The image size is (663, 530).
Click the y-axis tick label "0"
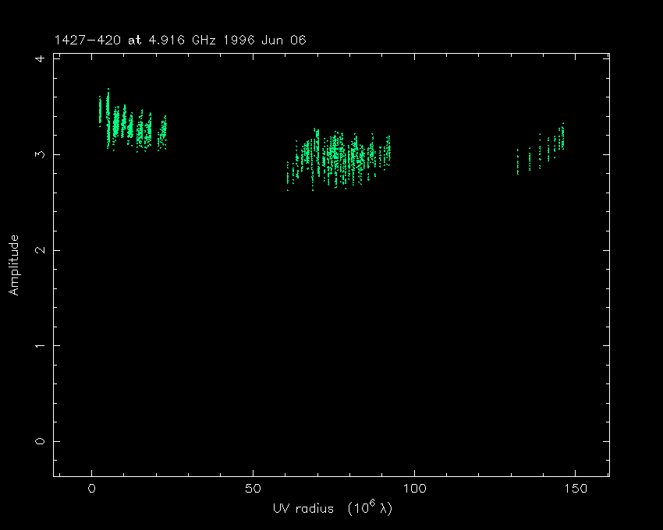pyautogui.click(x=39, y=441)
